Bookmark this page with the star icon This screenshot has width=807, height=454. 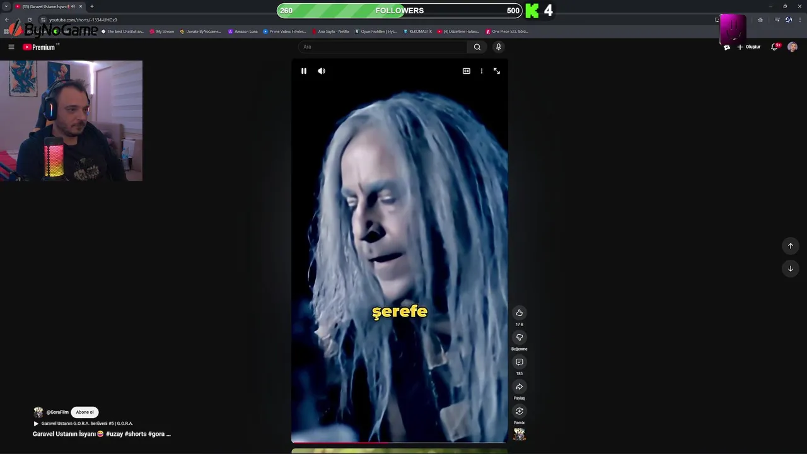(760, 20)
